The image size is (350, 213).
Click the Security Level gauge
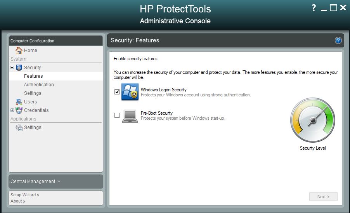312,120
